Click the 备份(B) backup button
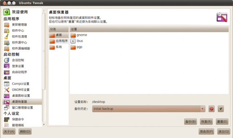 (x=190, y=122)
